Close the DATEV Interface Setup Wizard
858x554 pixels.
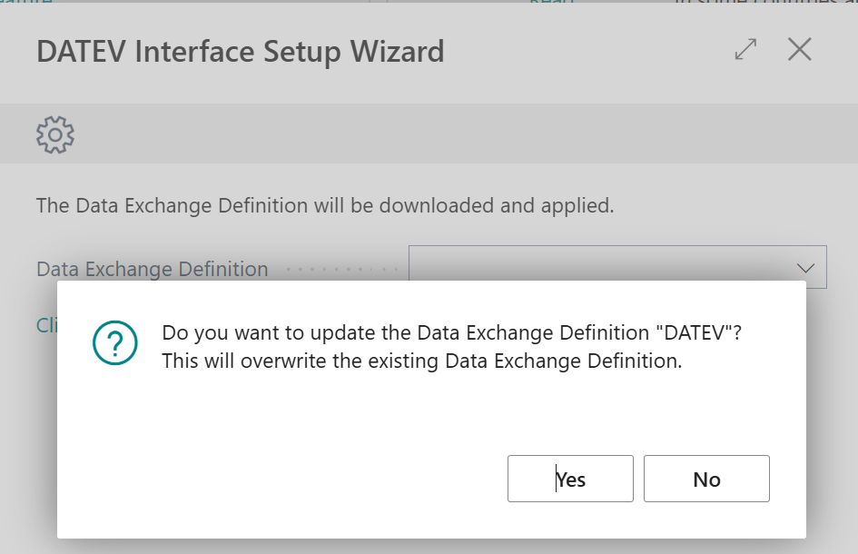(799, 50)
